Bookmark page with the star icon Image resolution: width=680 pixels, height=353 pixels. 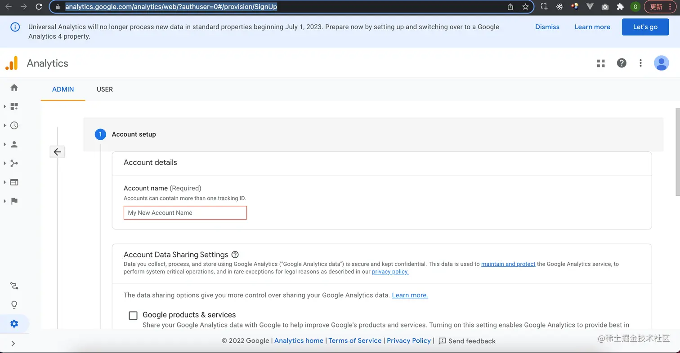525,7
